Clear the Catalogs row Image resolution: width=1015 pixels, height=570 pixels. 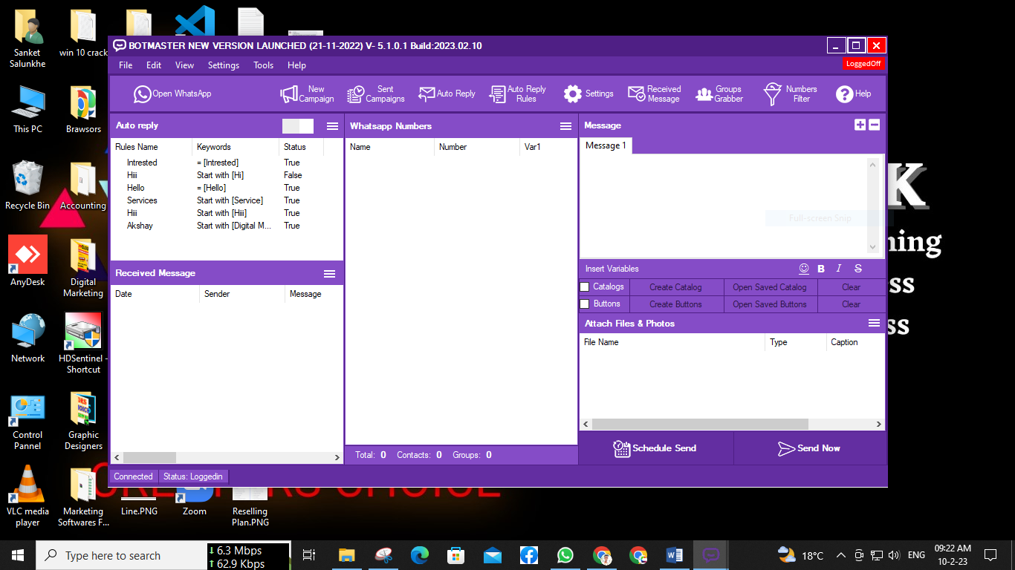click(x=852, y=286)
